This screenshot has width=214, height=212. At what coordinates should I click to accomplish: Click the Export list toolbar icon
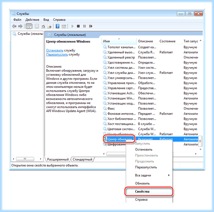click(x=49, y=26)
